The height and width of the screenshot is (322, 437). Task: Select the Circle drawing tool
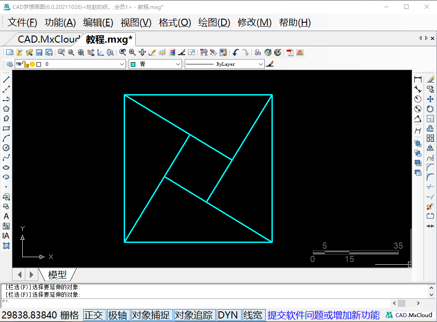coord(6,148)
